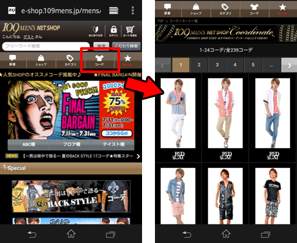
Task: Open outfit with pink hoodie and white pants
Action: coord(178,113)
